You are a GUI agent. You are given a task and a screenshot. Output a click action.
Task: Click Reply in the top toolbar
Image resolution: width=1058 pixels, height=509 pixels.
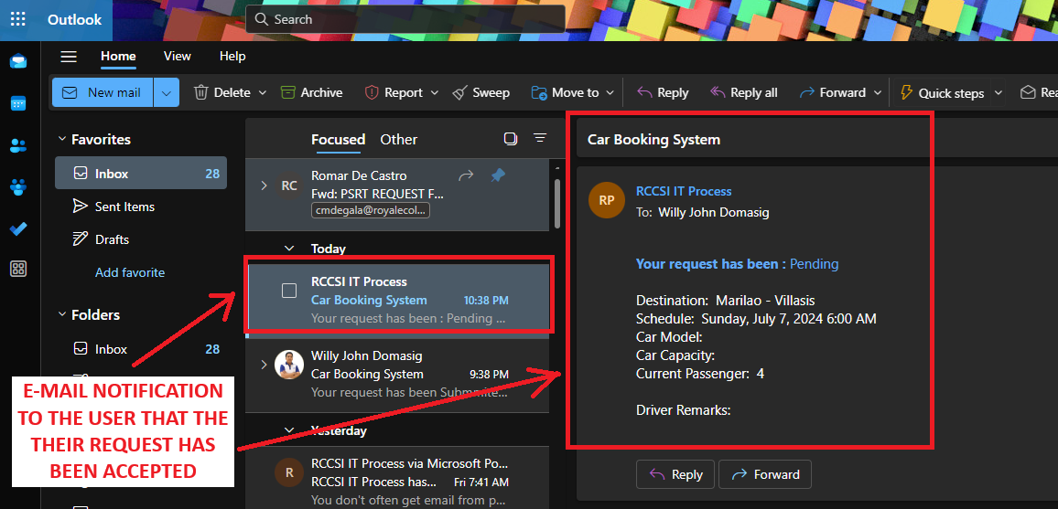click(x=663, y=93)
